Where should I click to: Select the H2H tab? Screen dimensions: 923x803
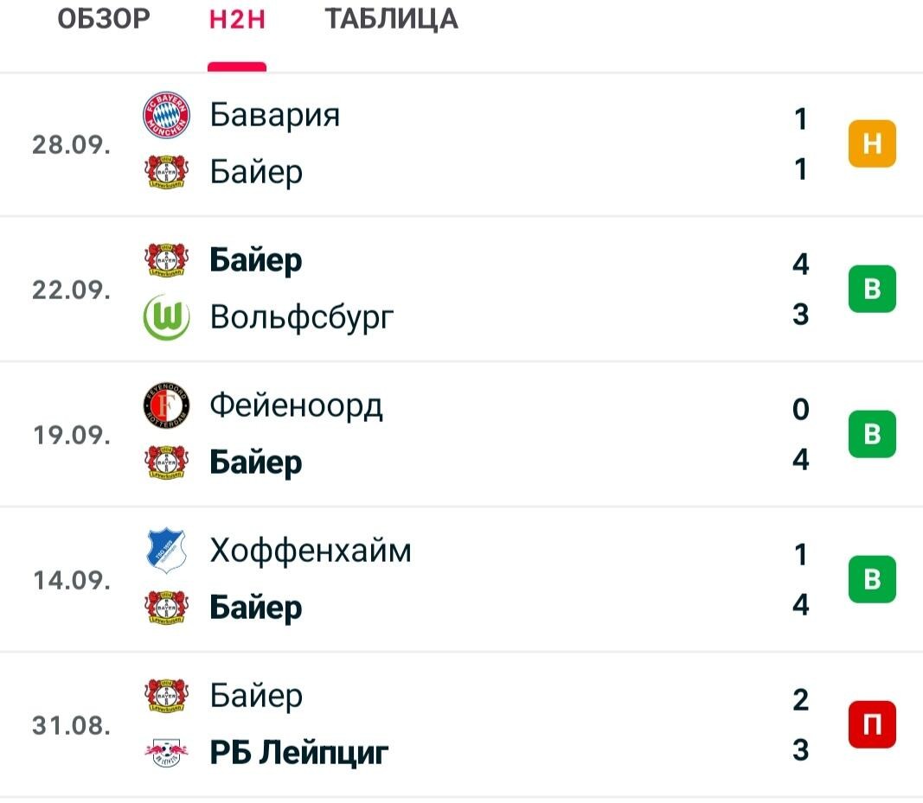pyautogui.click(x=237, y=19)
